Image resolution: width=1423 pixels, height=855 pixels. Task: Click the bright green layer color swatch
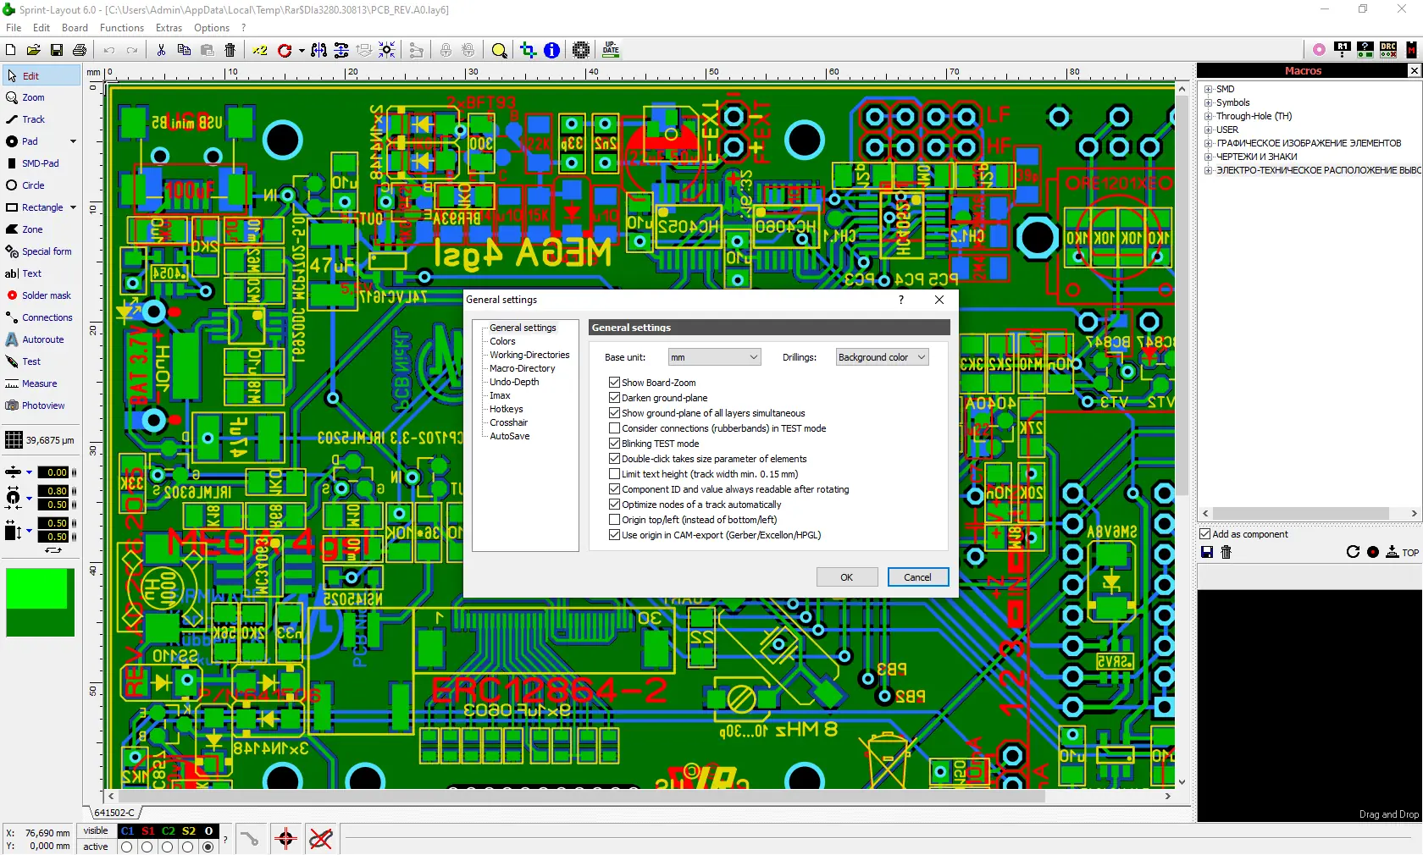(x=36, y=587)
